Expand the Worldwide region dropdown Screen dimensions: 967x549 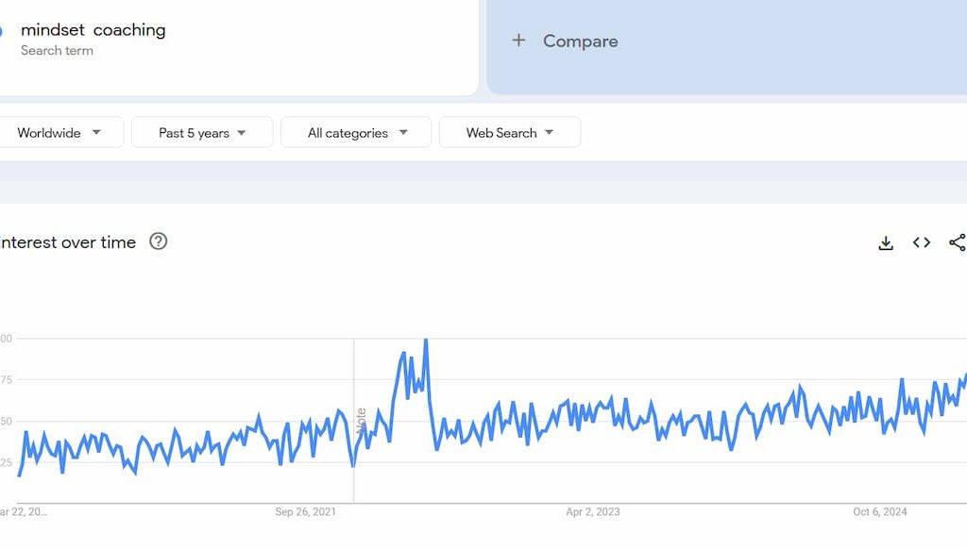click(x=60, y=133)
